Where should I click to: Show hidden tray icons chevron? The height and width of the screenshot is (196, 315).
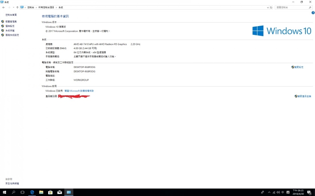pos(269,192)
